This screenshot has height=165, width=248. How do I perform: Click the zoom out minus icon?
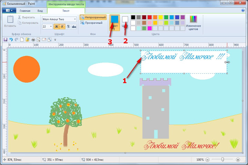(x=207, y=160)
